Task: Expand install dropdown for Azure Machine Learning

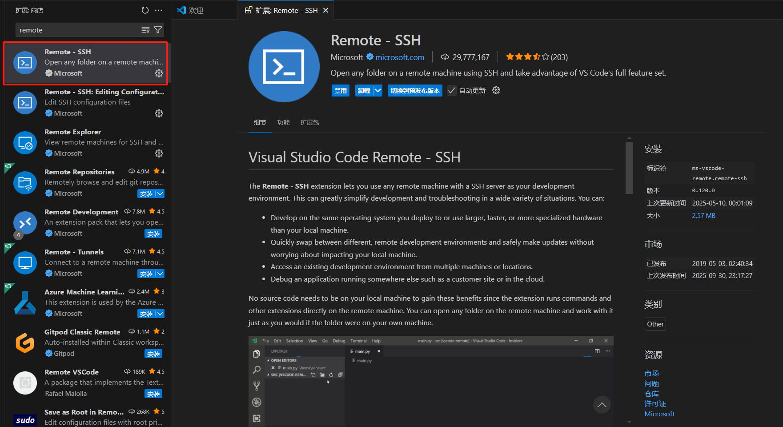Action: (x=160, y=314)
